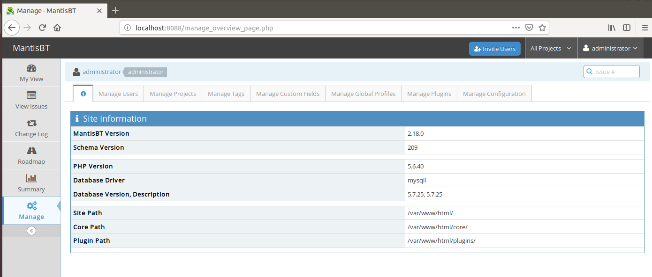Collapse sidebar with double-chevron button
This screenshot has height=277, width=652.
click(x=31, y=231)
